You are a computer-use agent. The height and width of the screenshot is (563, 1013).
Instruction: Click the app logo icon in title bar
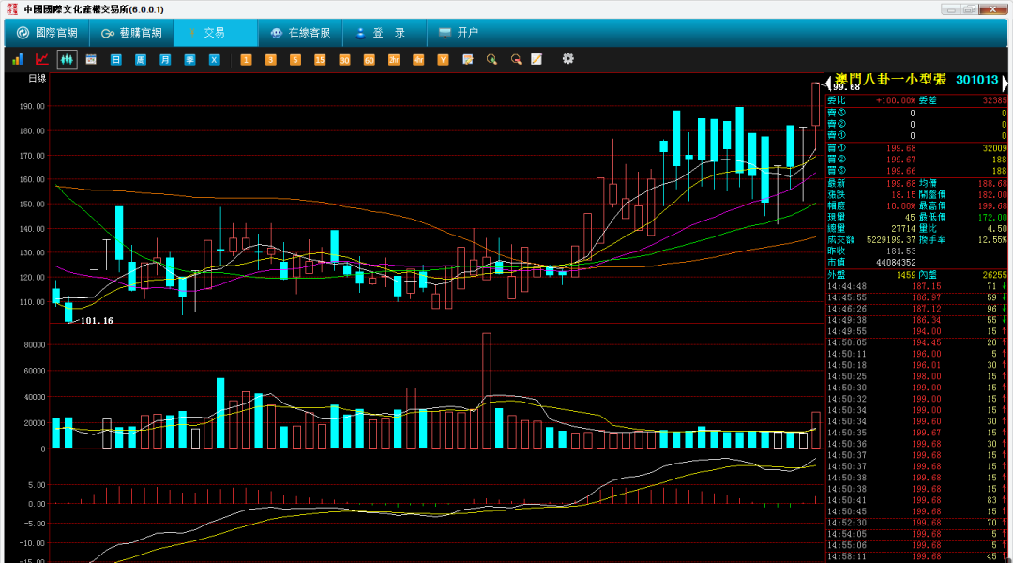pyautogui.click(x=12, y=9)
